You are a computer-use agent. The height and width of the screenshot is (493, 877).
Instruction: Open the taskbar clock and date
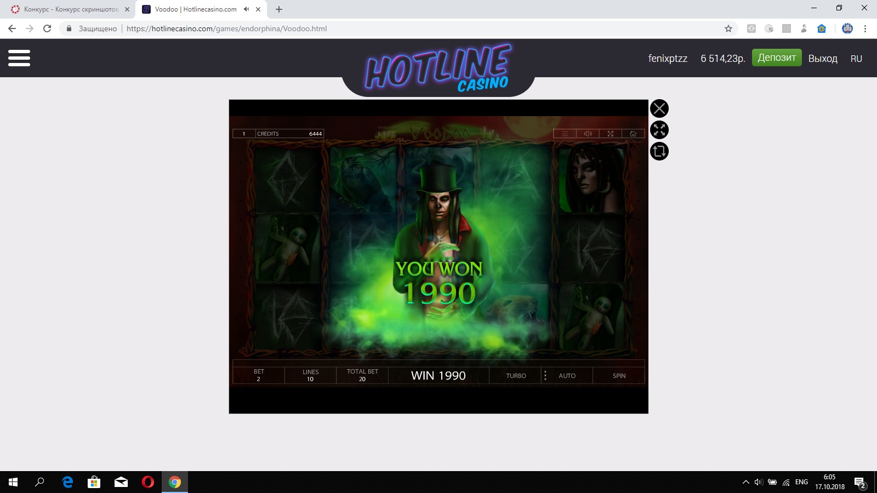tap(829, 482)
